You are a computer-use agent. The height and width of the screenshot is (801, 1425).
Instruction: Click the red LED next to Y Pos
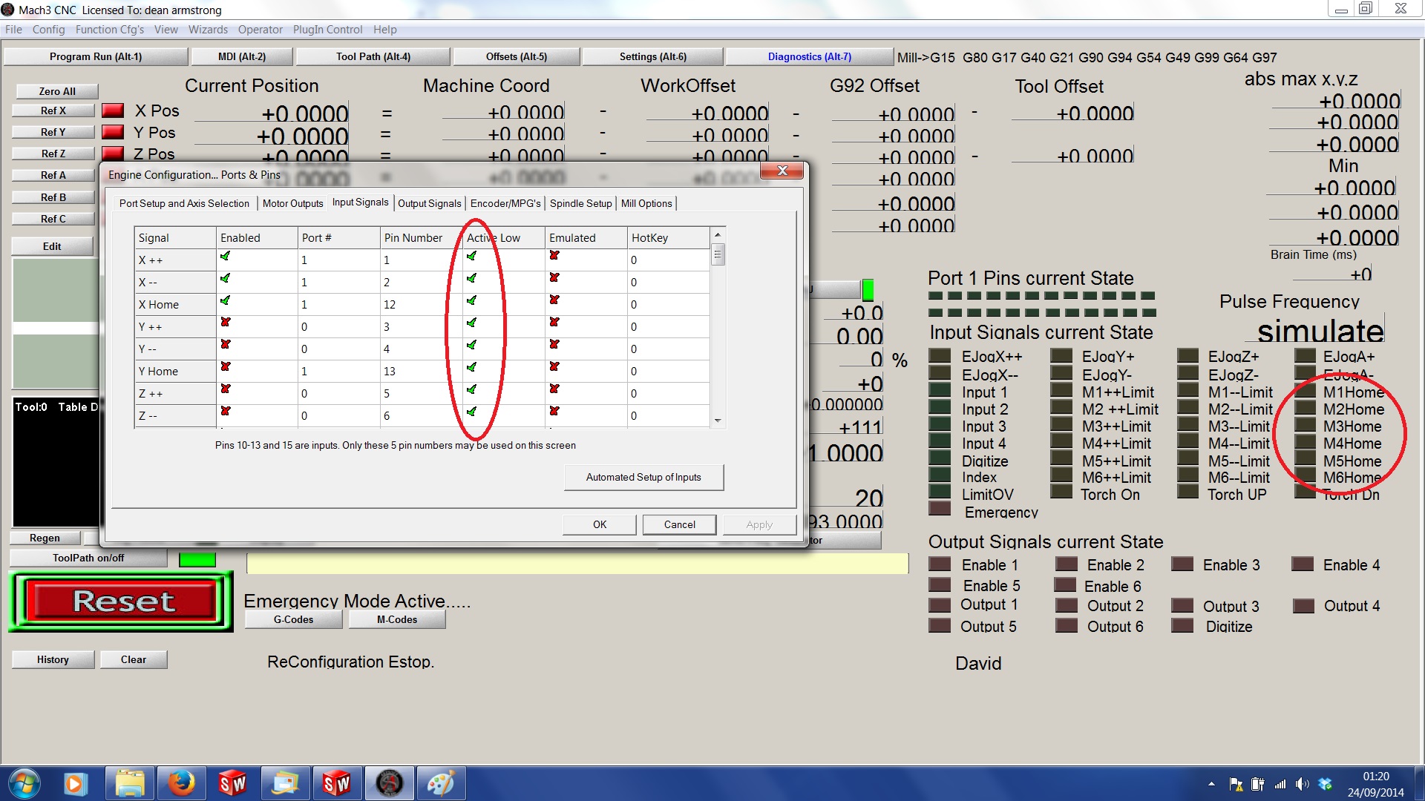(x=112, y=132)
